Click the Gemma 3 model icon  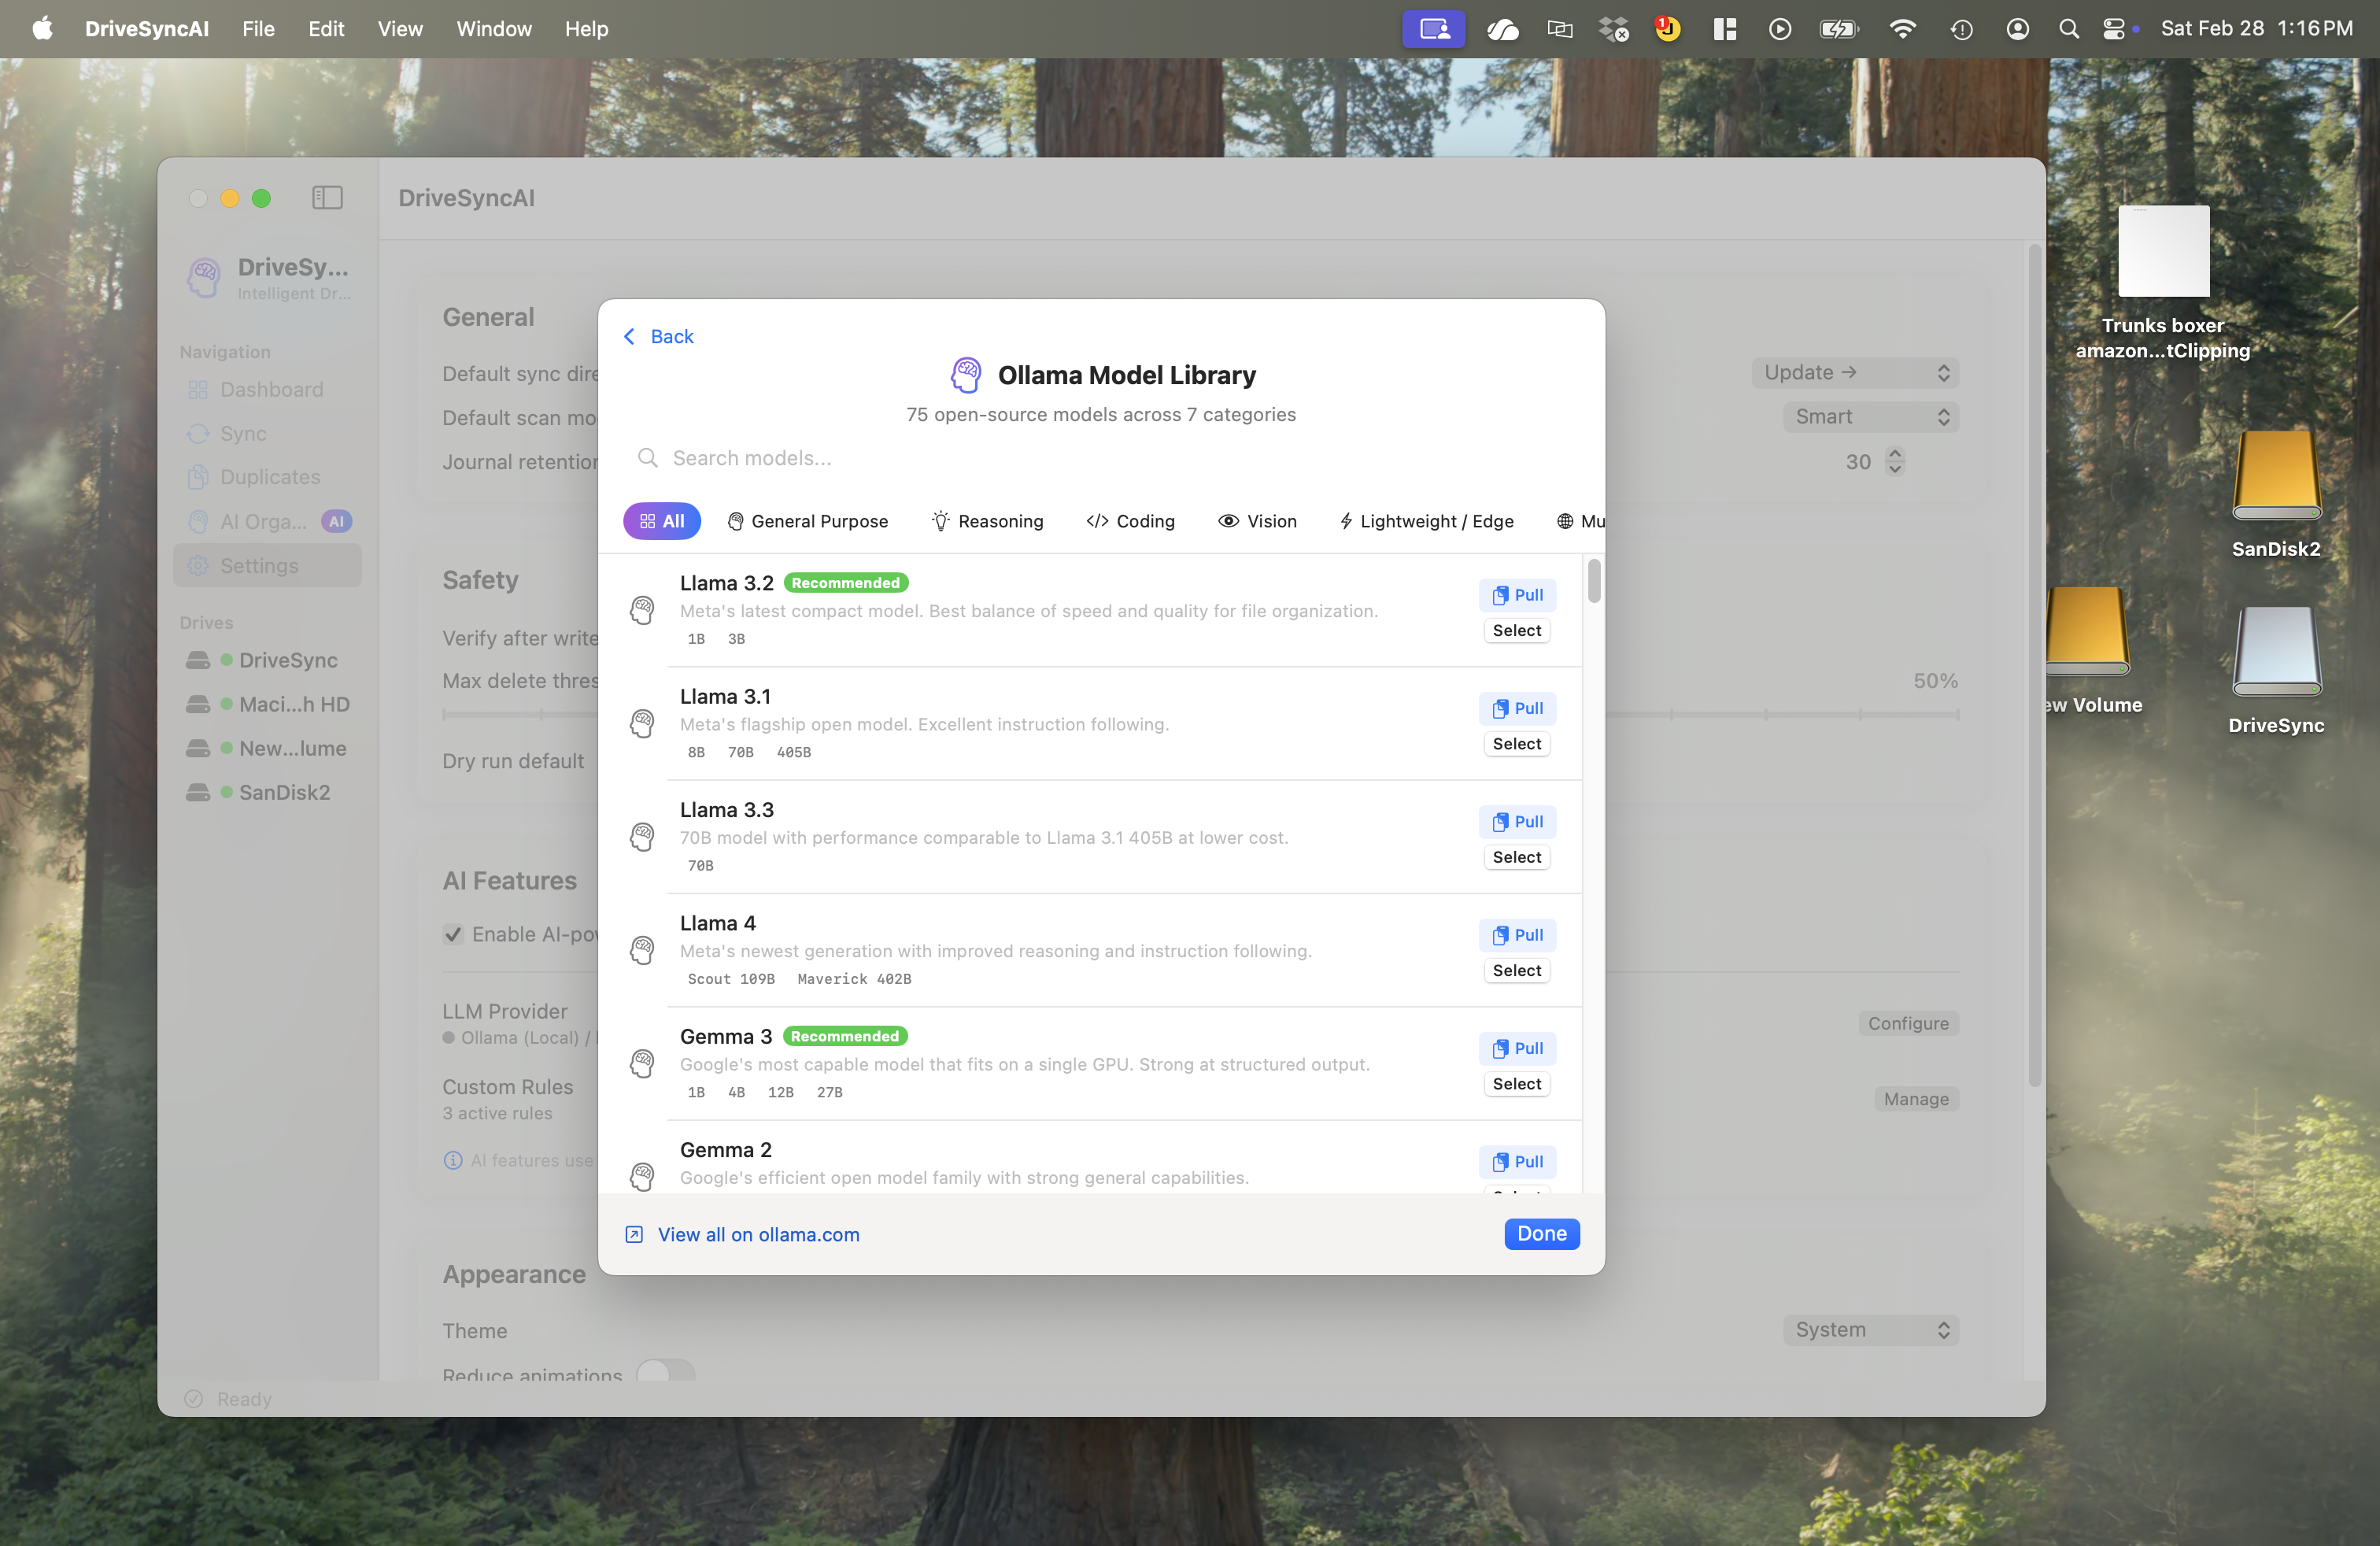point(642,1063)
